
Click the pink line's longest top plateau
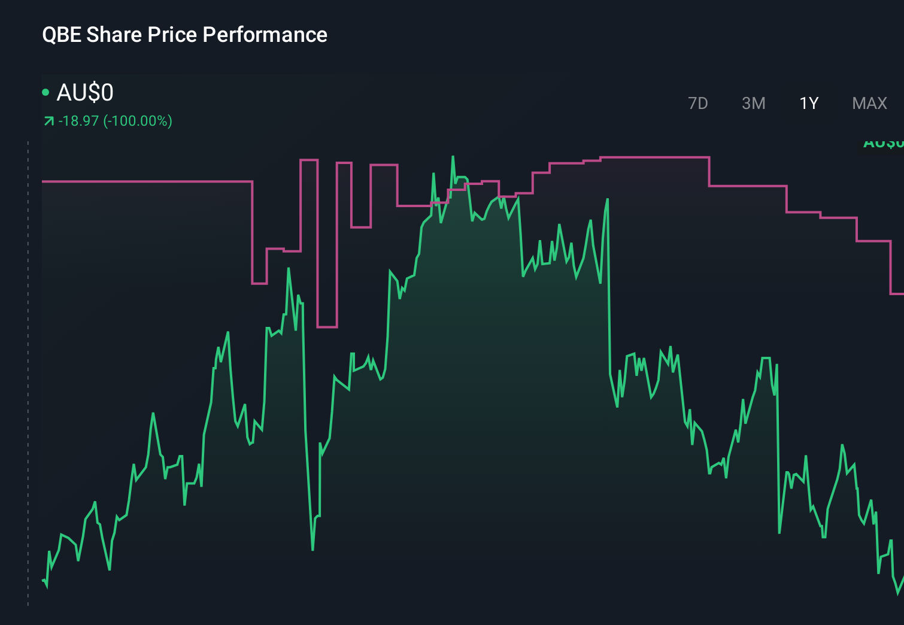(654, 157)
